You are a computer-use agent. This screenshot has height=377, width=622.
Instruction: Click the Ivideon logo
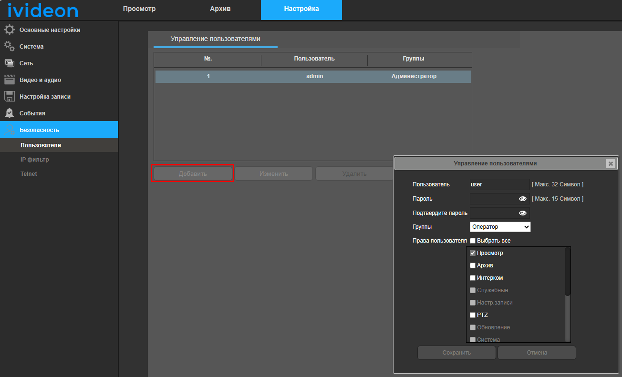click(x=42, y=10)
